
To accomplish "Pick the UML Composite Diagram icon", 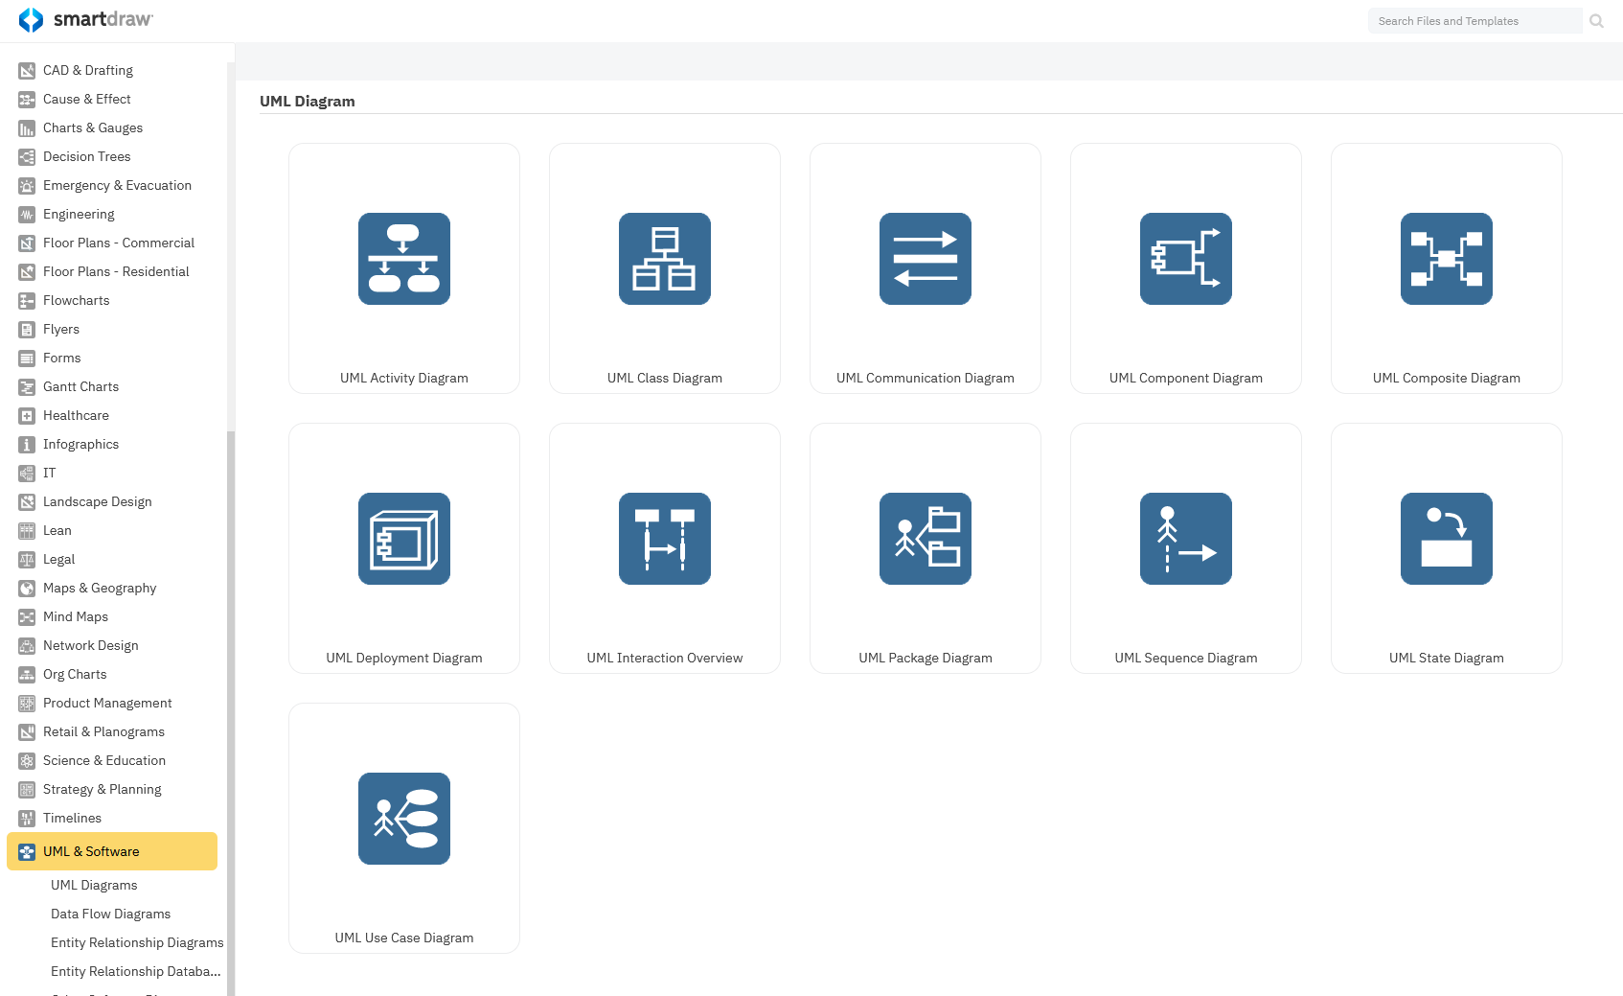I will pyautogui.click(x=1446, y=259).
